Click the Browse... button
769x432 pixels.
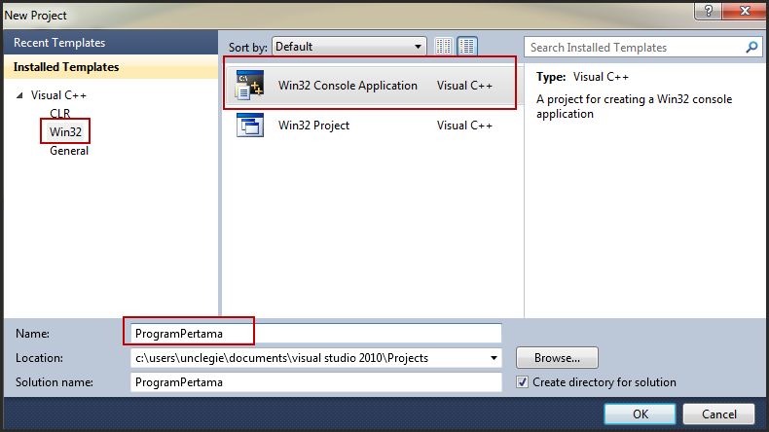(x=557, y=358)
